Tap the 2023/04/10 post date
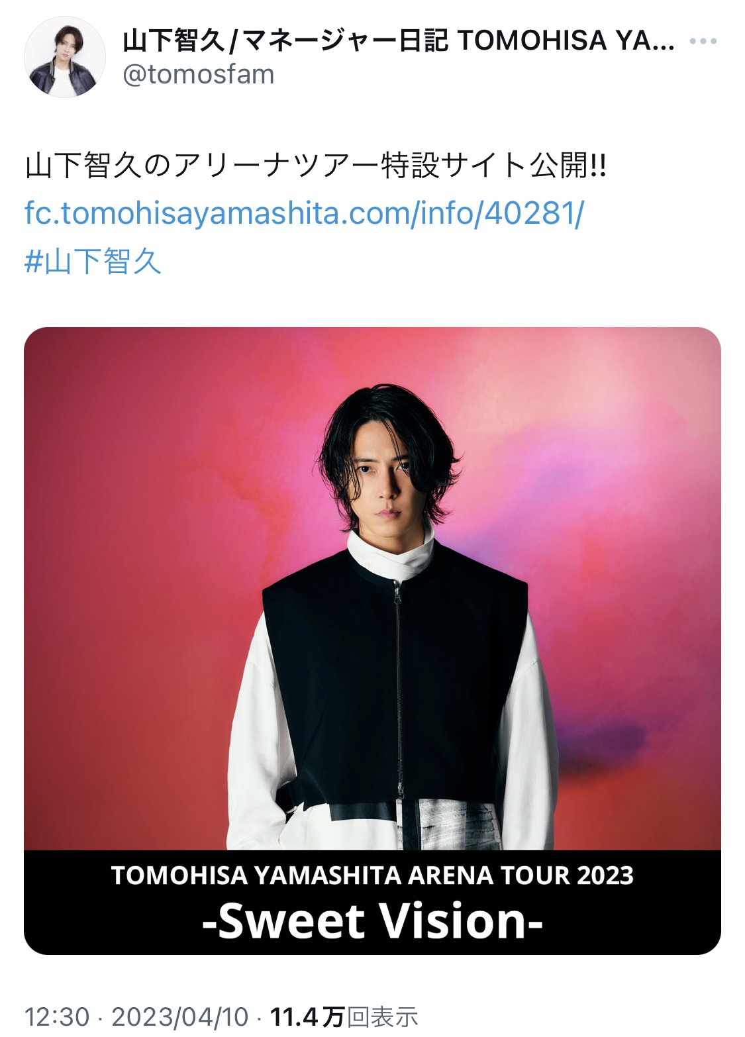This screenshot has width=745, height=1037. click(180, 1016)
